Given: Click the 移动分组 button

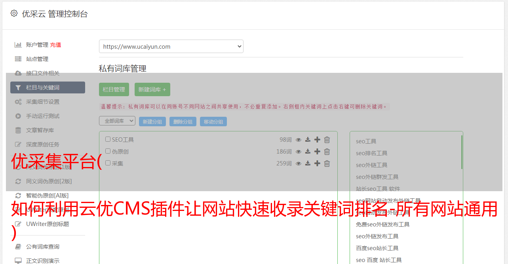Looking at the screenshot, I should click(x=213, y=122).
